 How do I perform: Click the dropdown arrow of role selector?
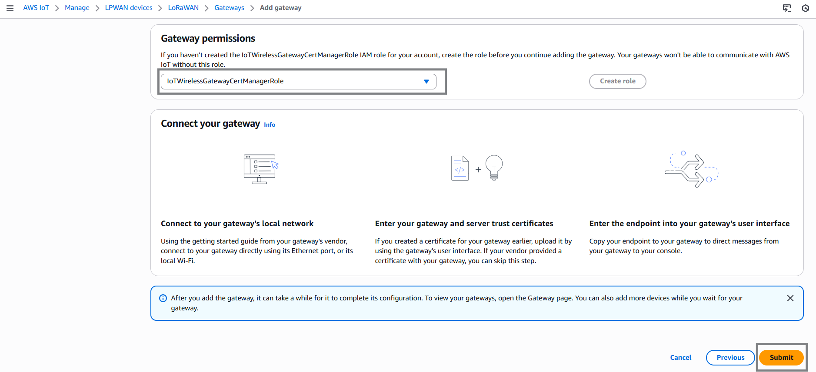pyautogui.click(x=426, y=82)
